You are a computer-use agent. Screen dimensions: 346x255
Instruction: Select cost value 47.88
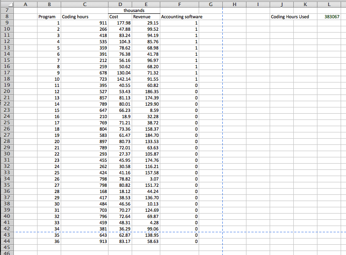(120, 29)
